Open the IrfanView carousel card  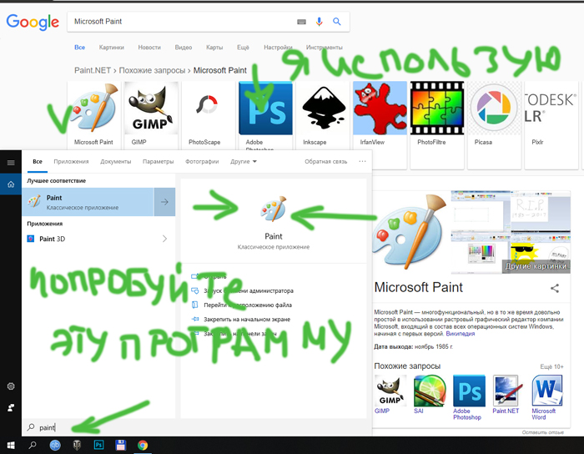click(x=380, y=125)
